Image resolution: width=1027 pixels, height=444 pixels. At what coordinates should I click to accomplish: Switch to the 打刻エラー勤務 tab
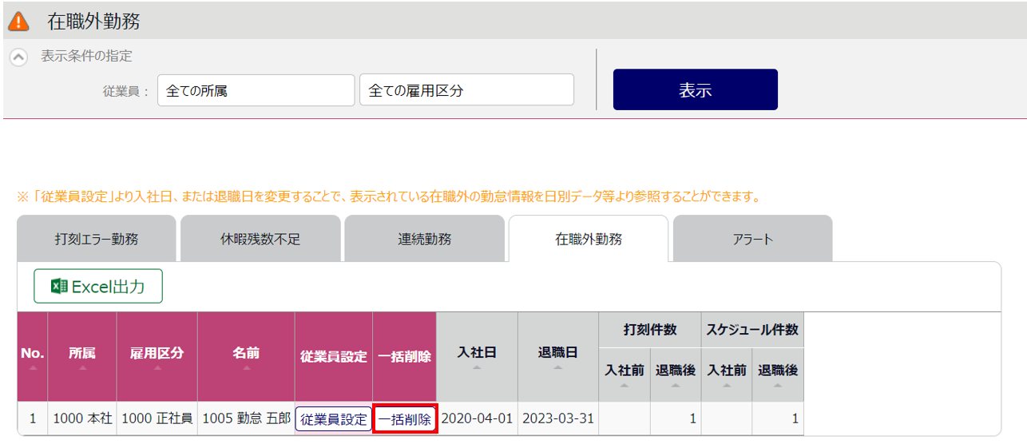click(97, 239)
